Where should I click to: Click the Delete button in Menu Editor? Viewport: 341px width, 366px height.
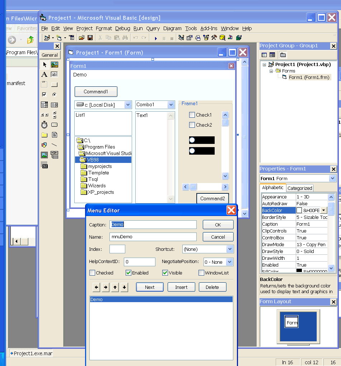pos(212,287)
